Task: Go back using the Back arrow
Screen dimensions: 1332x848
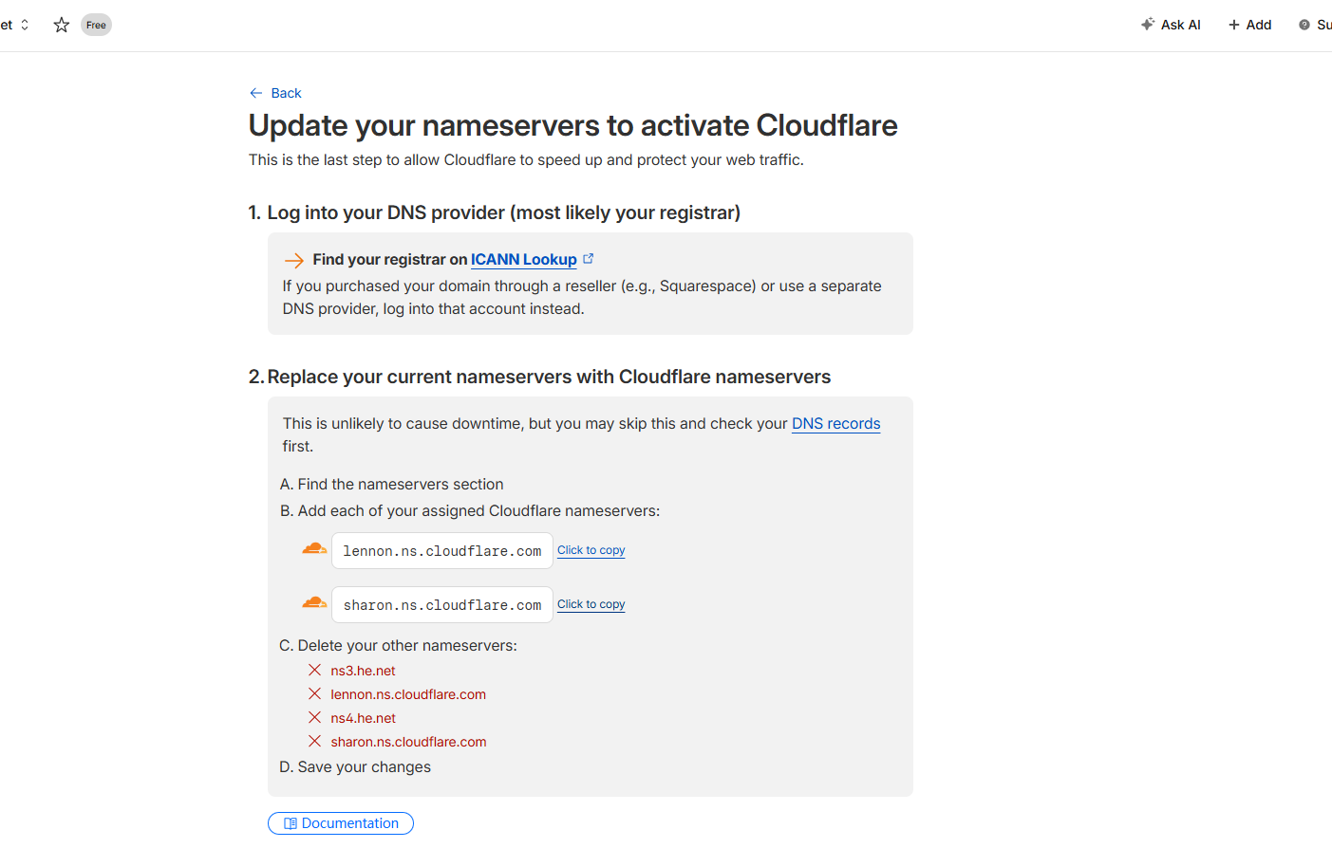Action: point(275,93)
